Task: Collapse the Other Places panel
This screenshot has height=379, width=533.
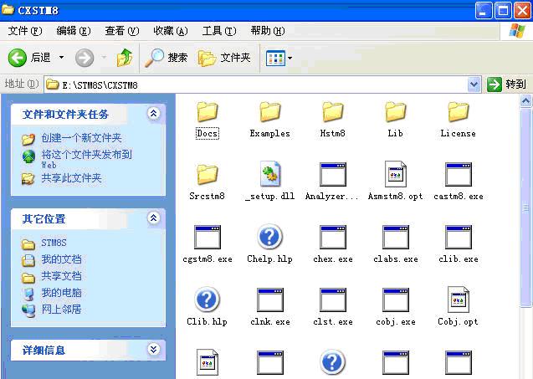Action: click(x=153, y=218)
